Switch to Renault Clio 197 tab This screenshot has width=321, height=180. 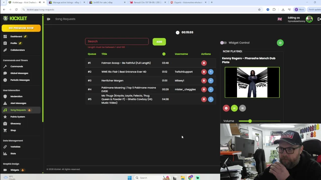tap(148, 2)
